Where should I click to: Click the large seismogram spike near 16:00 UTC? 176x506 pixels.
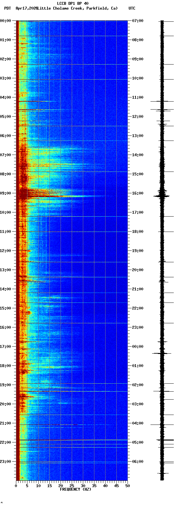162,196
